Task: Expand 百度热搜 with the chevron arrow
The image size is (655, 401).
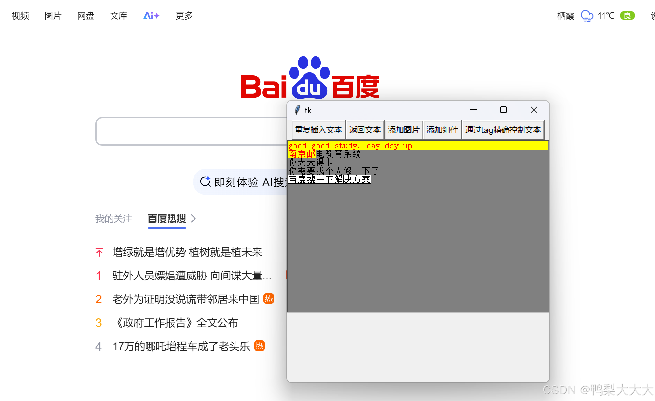Action: click(194, 219)
